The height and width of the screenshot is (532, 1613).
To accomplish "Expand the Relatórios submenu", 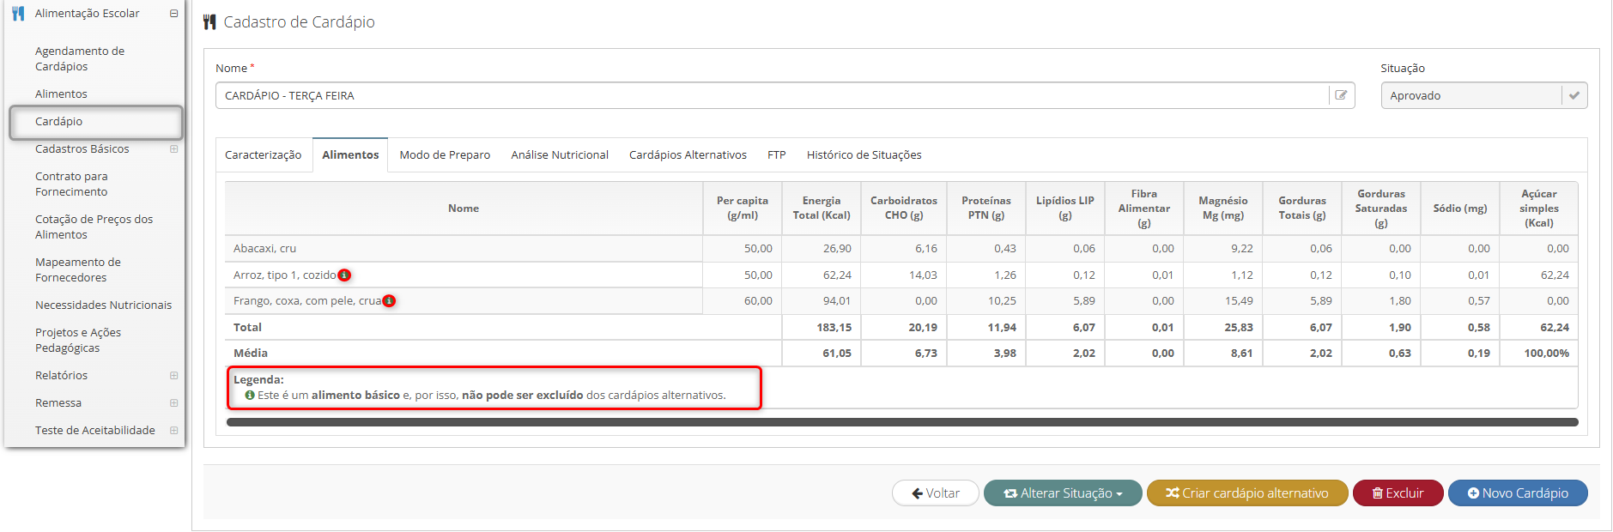I will tap(173, 376).
